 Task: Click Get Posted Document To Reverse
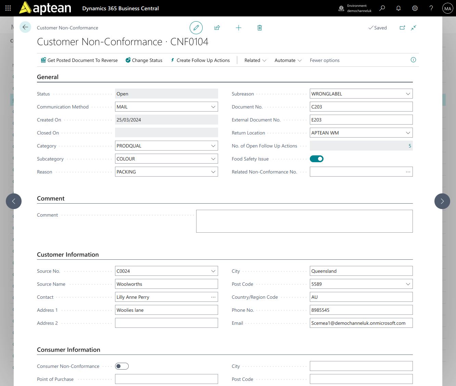coord(79,60)
